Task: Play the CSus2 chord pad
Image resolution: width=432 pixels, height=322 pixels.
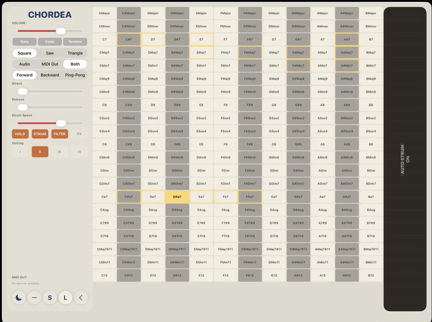Action: 104,118
